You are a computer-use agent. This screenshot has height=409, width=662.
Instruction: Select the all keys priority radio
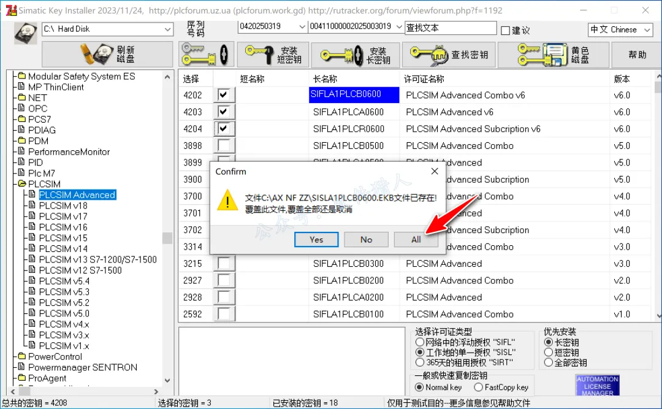point(549,362)
